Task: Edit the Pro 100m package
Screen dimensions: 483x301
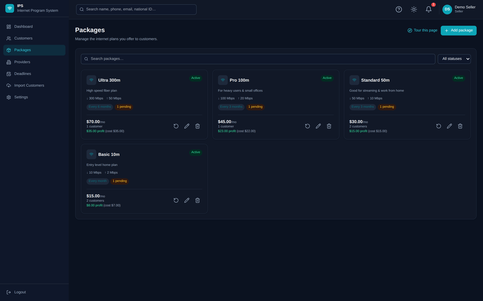Action: 318,126
